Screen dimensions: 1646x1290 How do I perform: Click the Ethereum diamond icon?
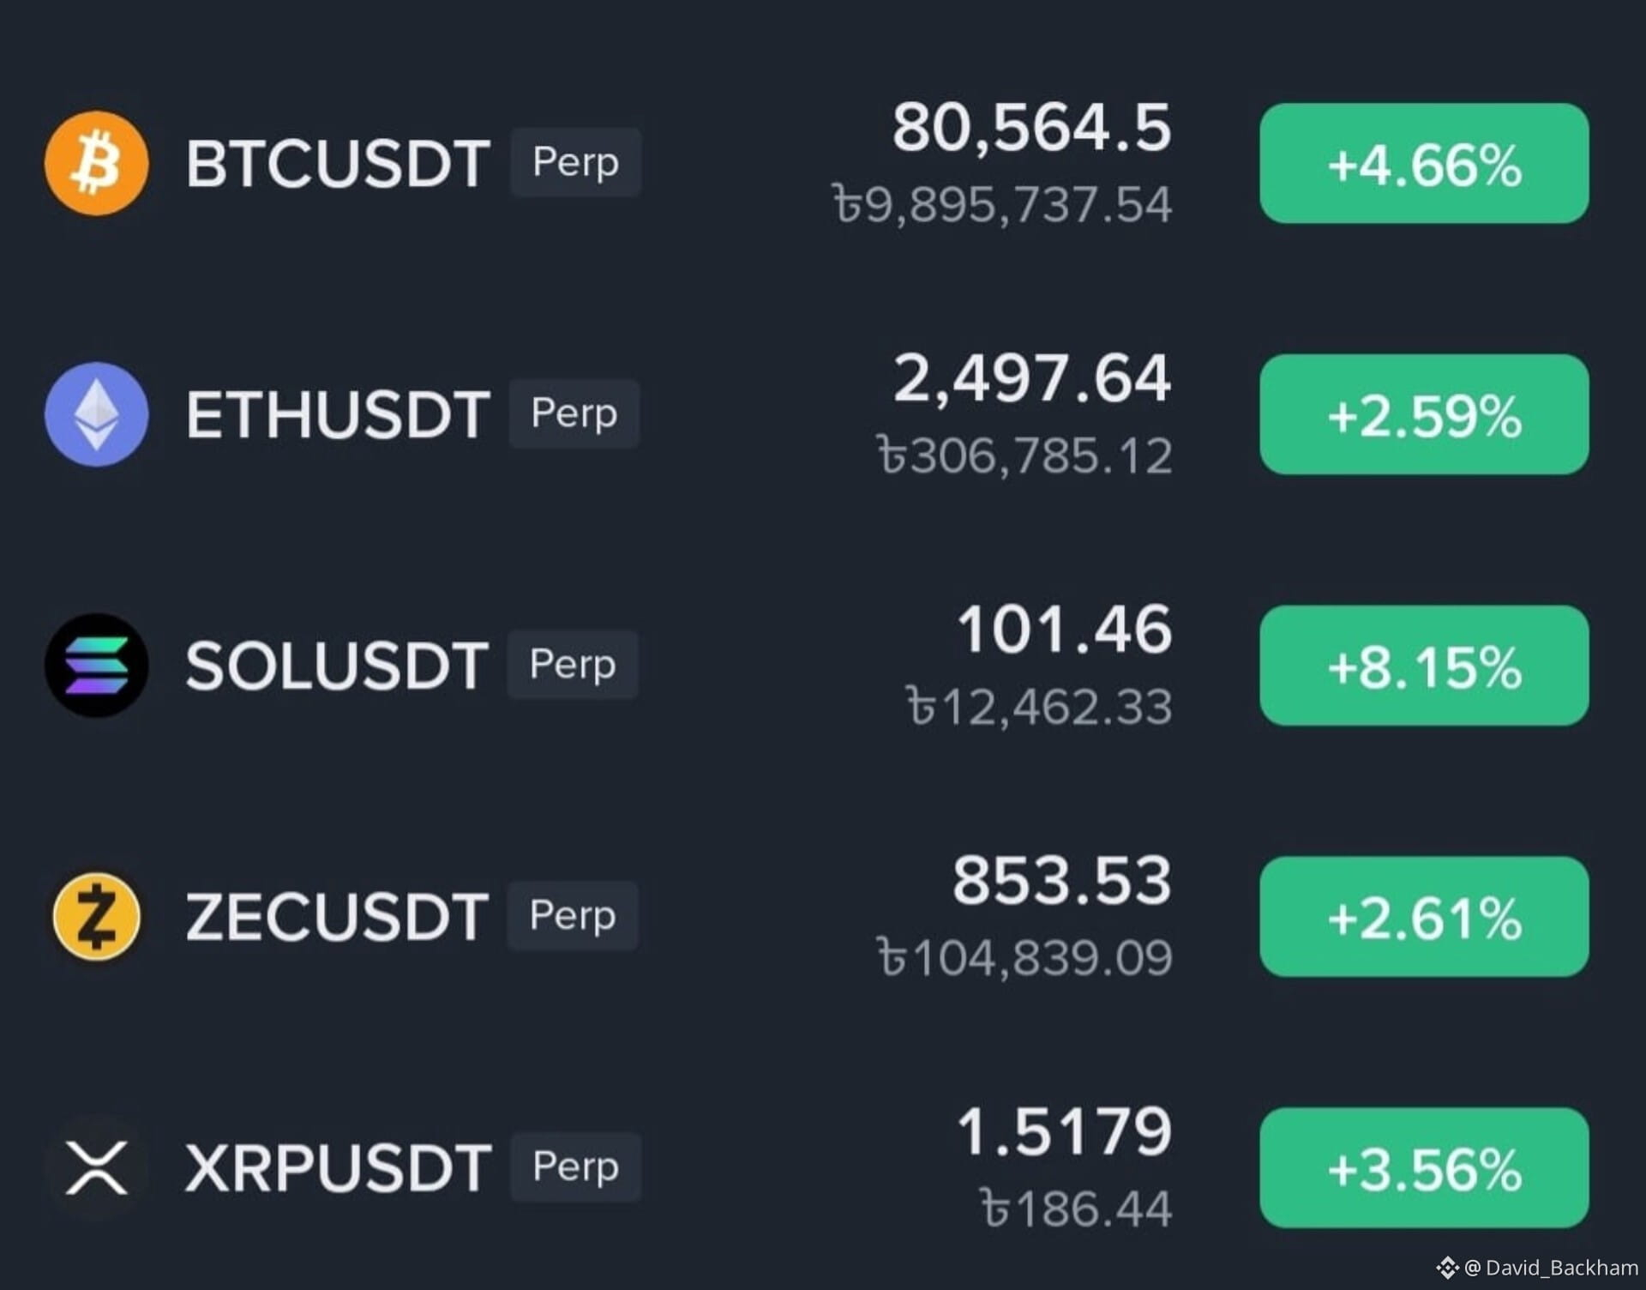point(96,414)
